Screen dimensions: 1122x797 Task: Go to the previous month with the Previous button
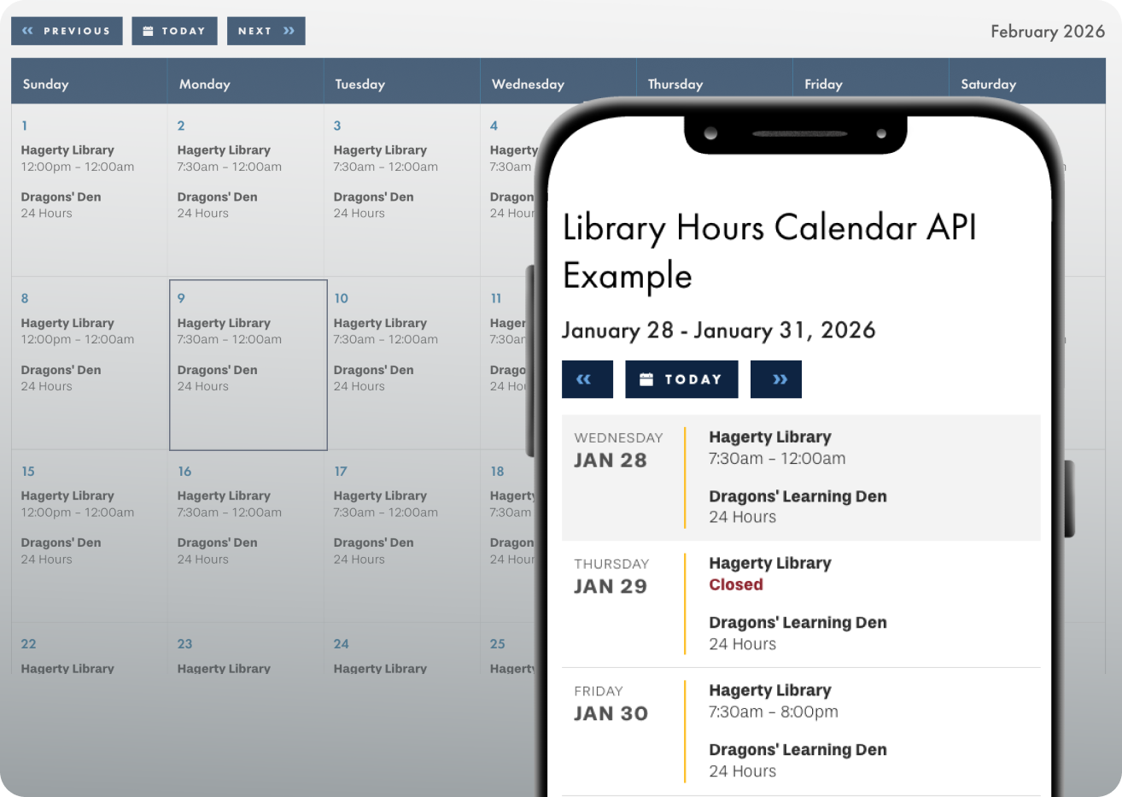(67, 31)
